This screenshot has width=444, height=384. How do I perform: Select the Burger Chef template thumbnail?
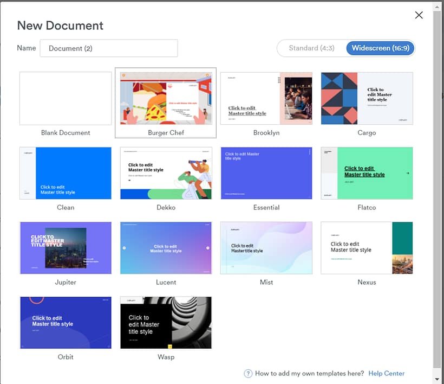click(x=166, y=99)
